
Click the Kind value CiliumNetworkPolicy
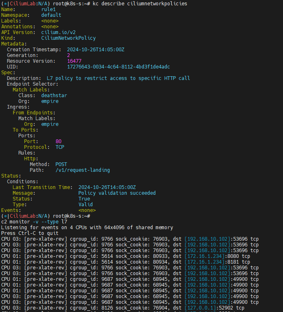68,38
